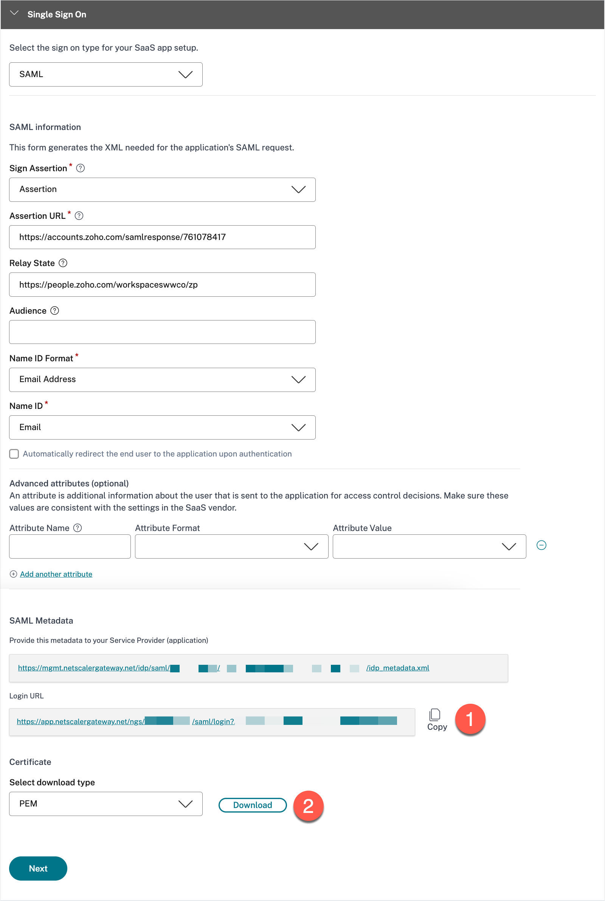Click the Relay State help icon
The image size is (605, 901).
coord(63,263)
